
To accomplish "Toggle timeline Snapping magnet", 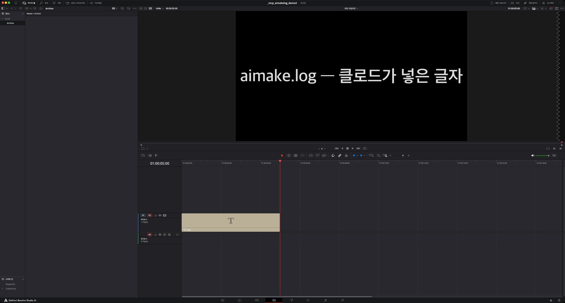I will pos(333,155).
